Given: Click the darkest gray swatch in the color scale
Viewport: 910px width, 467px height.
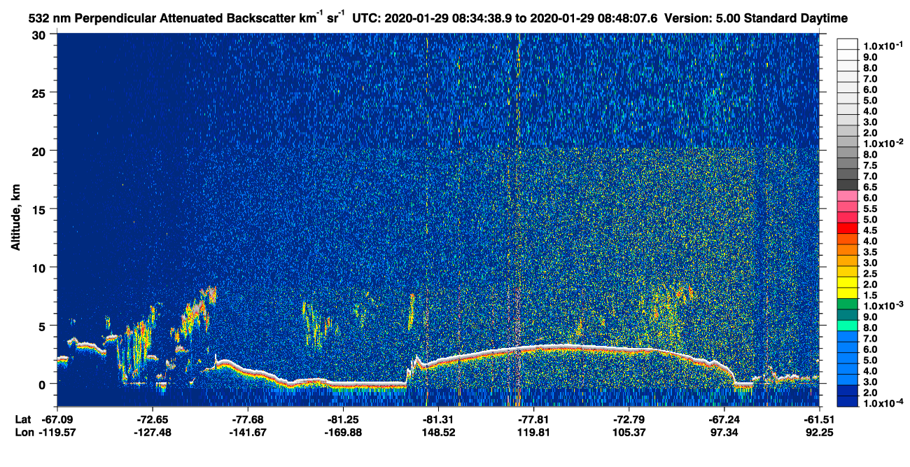Looking at the screenshot, I should pyautogui.click(x=846, y=184).
